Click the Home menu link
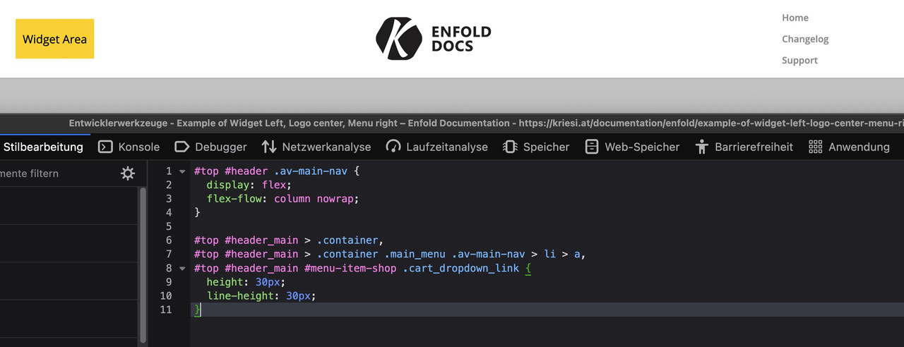Viewport: 904px width, 347px height. click(x=795, y=18)
